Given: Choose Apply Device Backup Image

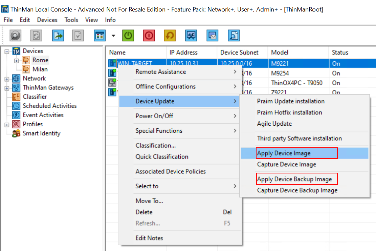Looking at the screenshot, I should pos(305,179).
